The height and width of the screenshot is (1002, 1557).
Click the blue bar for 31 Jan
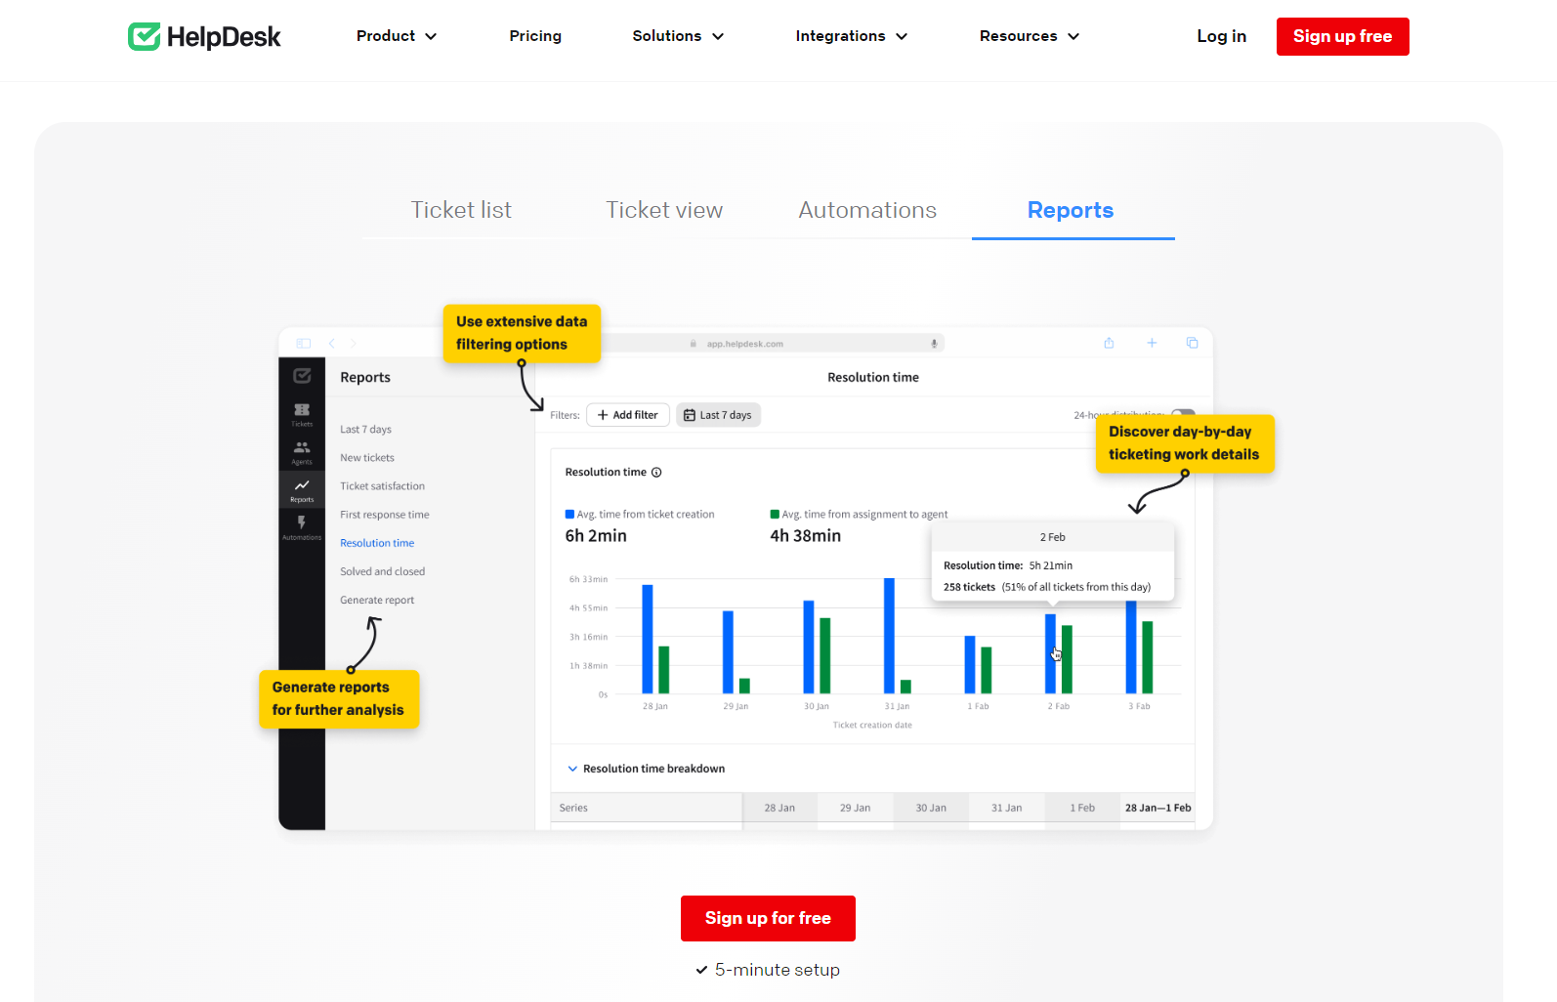point(889,636)
